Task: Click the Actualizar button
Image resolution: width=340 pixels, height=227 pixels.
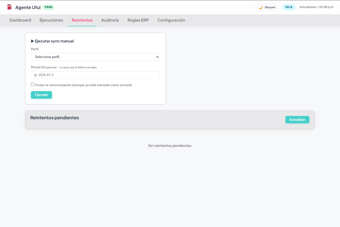Action: [x=297, y=120]
